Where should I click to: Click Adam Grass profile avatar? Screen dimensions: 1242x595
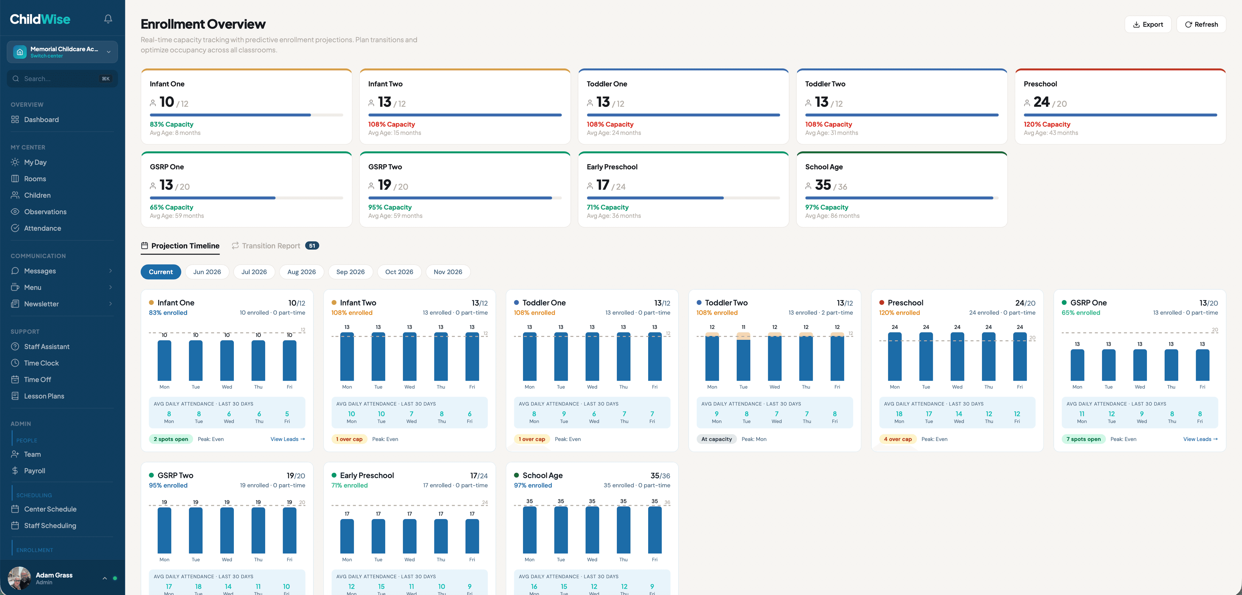click(x=19, y=578)
